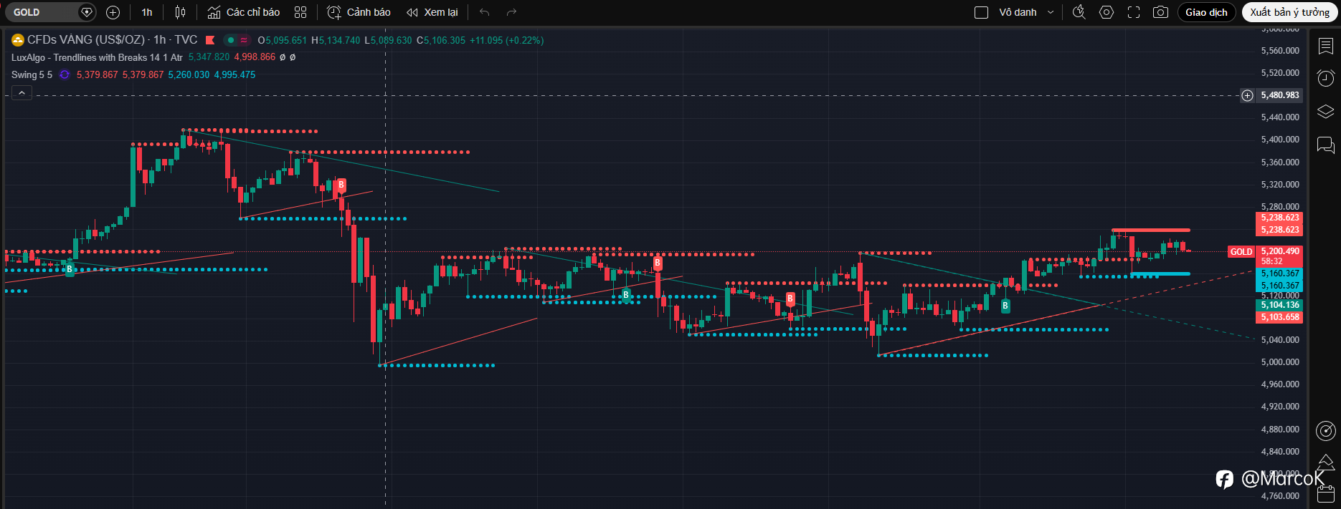Open Các chỉ báo indicators dialog
This screenshot has height=509, width=1341.
click(244, 12)
